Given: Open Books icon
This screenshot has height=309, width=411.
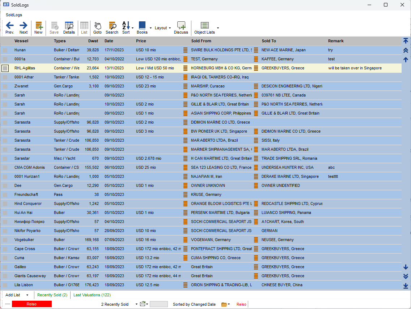Looking at the screenshot, I should pos(142,28).
